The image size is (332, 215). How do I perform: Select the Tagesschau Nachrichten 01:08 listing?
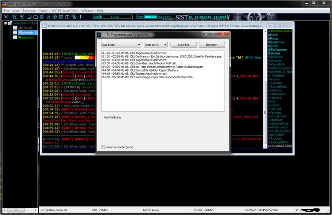[x=135, y=53]
